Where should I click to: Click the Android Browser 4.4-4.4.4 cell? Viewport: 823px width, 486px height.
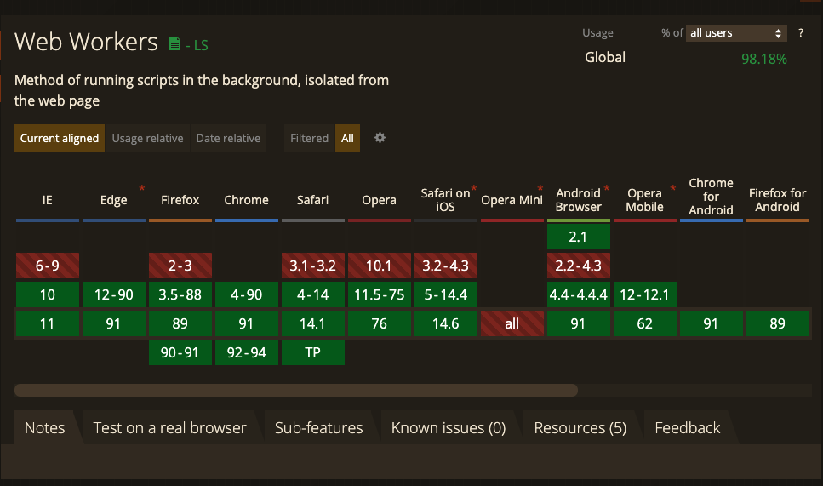pos(579,294)
